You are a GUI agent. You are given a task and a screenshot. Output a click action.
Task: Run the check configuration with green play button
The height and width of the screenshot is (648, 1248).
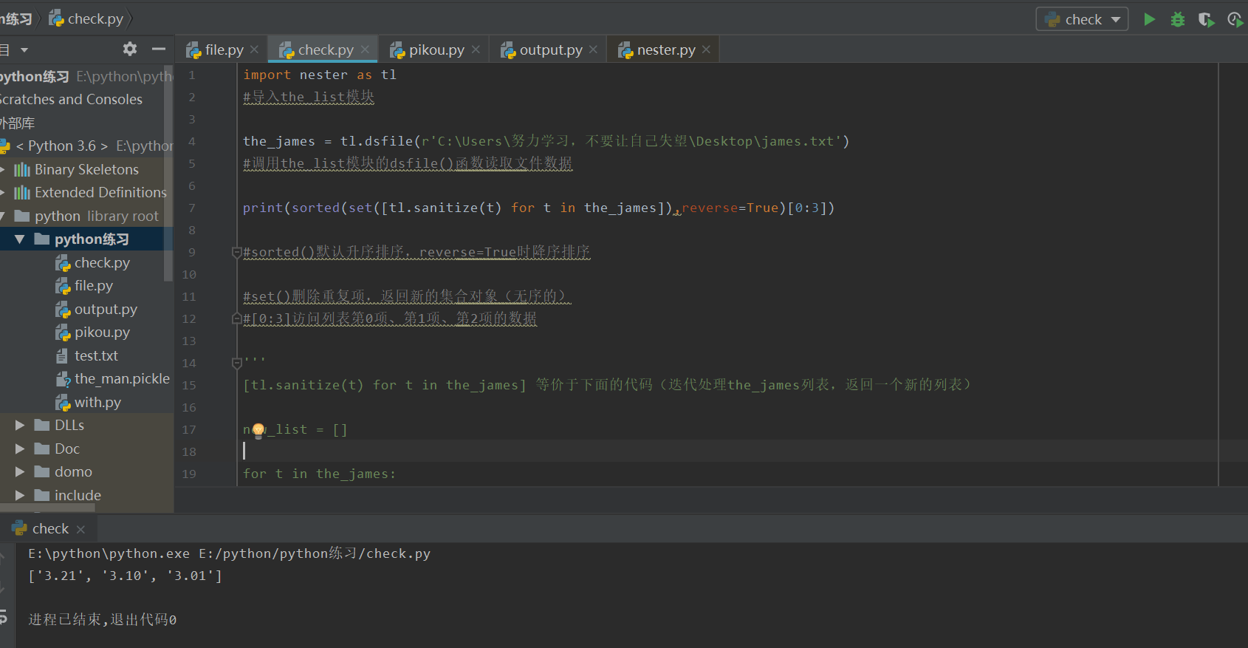(1149, 19)
